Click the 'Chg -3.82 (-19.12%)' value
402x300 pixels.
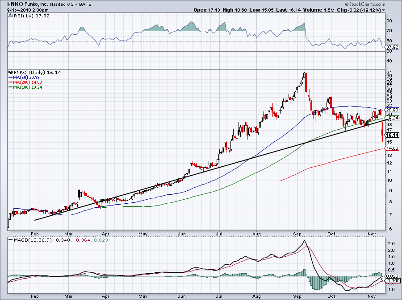359,10
